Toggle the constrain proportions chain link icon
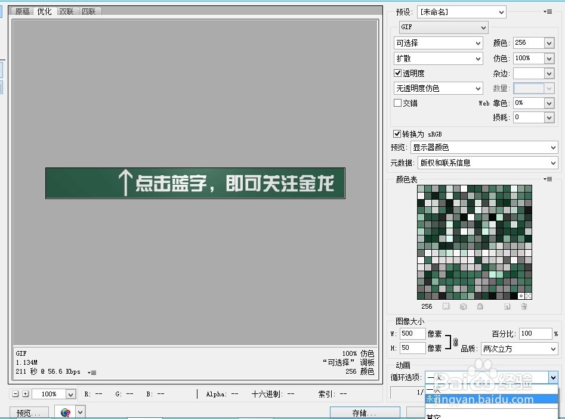565x419 pixels. tap(455, 342)
